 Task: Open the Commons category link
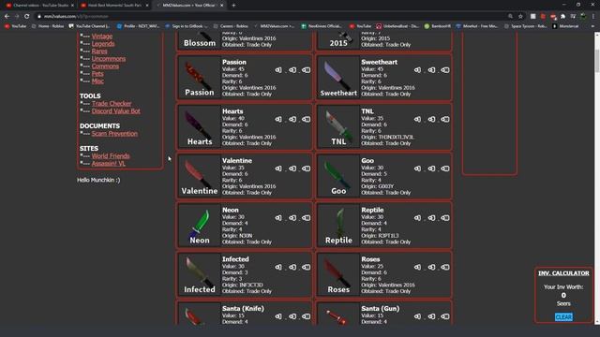click(105, 66)
